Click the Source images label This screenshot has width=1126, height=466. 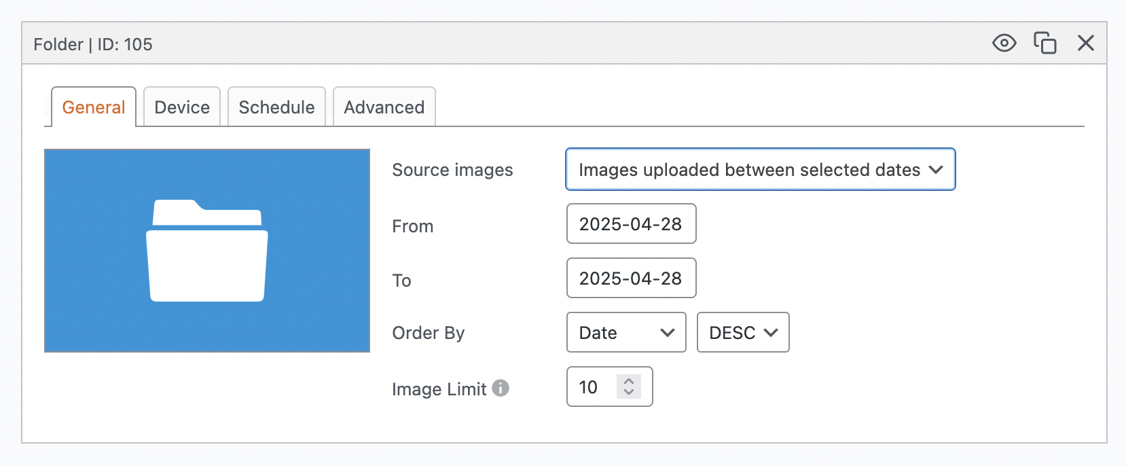tap(452, 170)
